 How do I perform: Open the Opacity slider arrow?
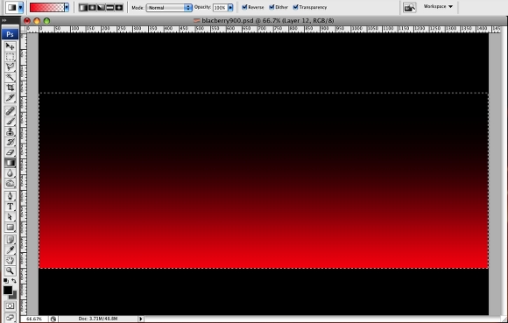point(230,8)
